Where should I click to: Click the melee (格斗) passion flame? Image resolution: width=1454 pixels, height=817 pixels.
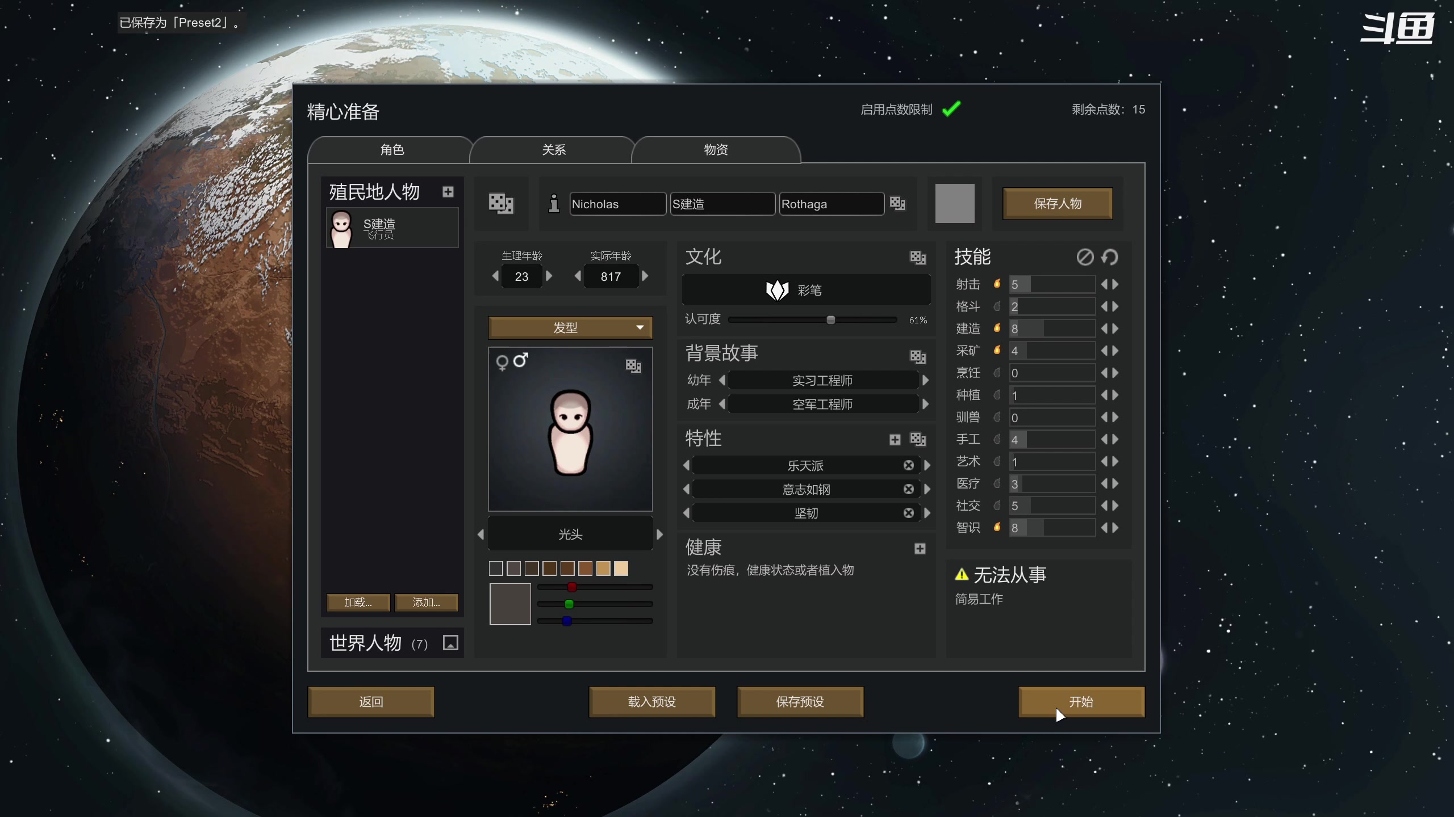pos(997,306)
